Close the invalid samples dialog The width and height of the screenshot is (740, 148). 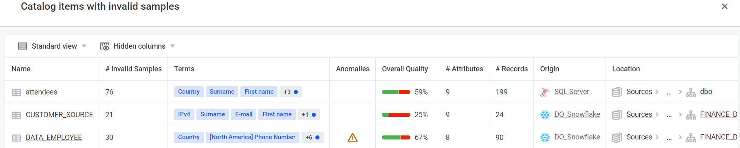(x=725, y=6)
